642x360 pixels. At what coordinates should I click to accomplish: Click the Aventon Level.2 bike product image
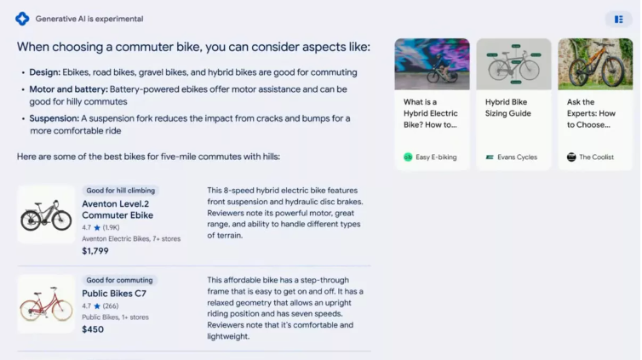[x=46, y=215]
